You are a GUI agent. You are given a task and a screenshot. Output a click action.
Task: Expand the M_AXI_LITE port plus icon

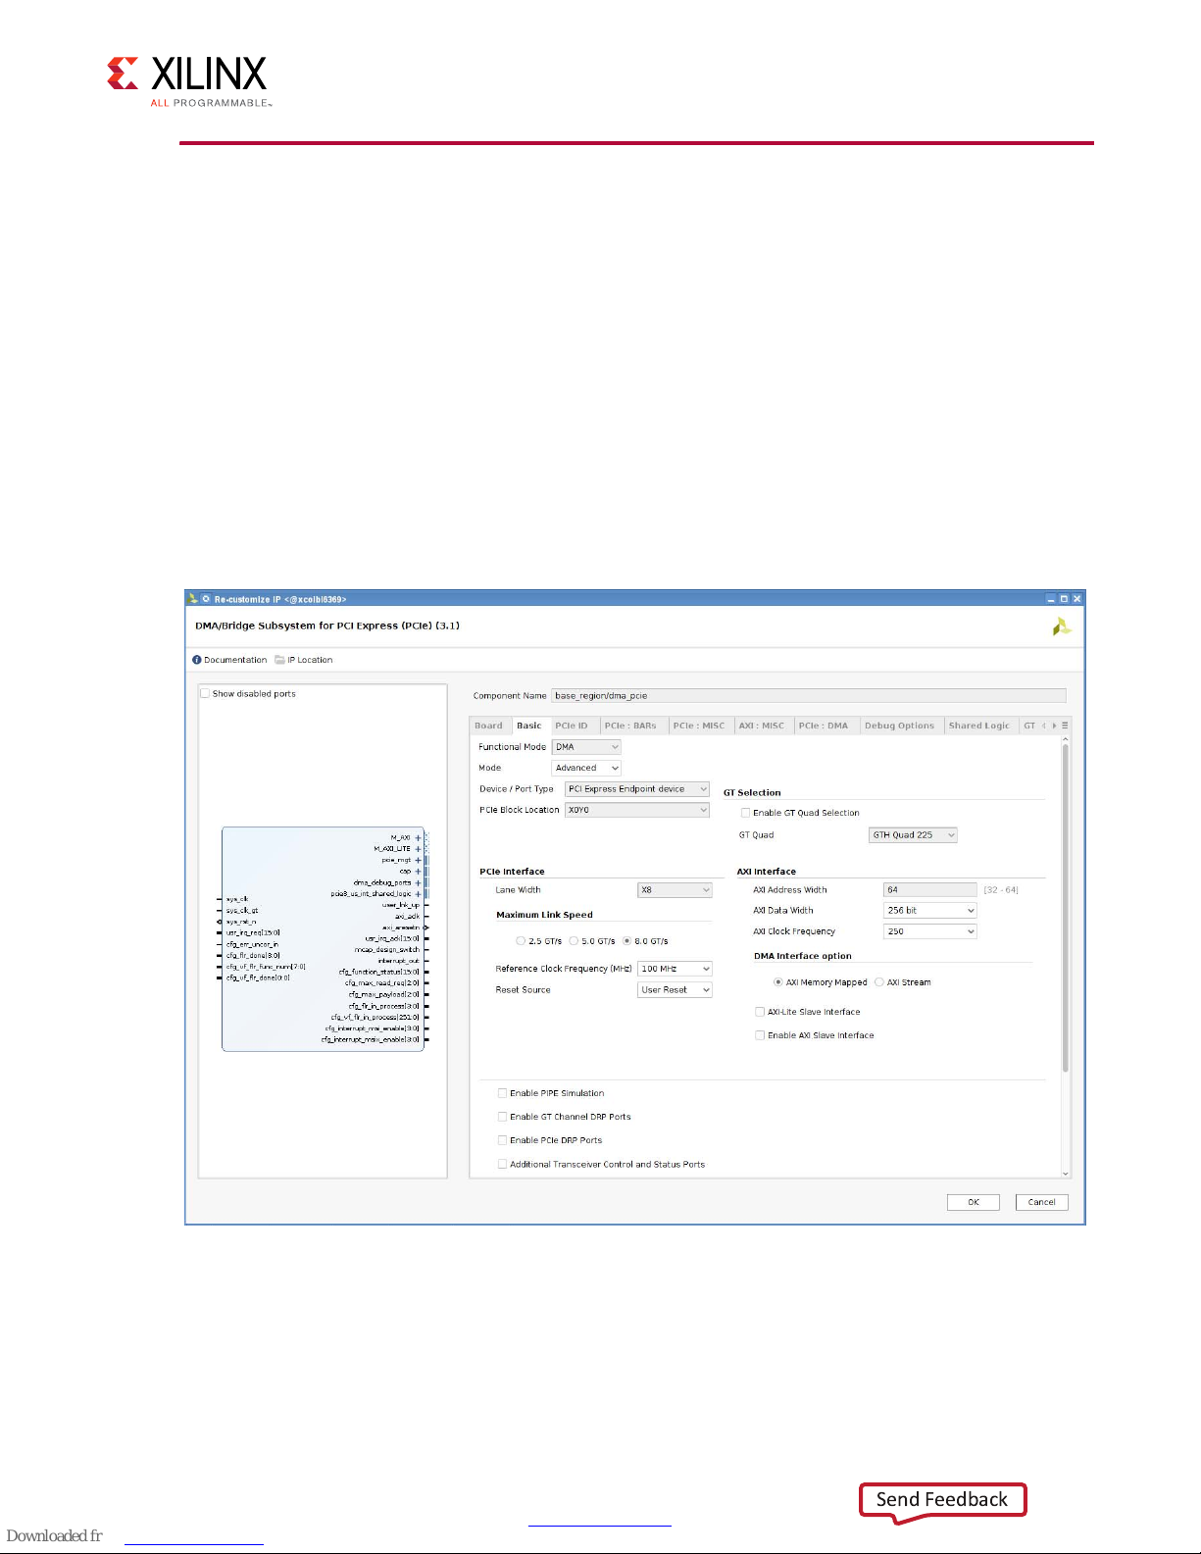pyautogui.click(x=418, y=849)
